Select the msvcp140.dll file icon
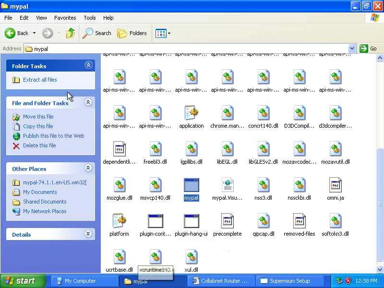This screenshot has width=384, height=288. pyautogui.click(x=155, y=185)
